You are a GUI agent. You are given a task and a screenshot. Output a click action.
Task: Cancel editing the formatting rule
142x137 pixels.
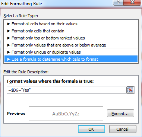pyautogui.click(x=123, y=129)
